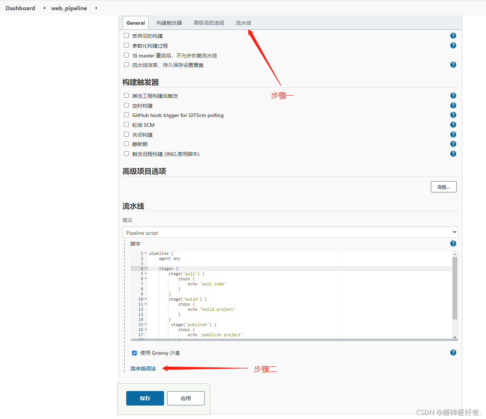Enable 丢弃旧的构建 checkbox

(126, 36)
